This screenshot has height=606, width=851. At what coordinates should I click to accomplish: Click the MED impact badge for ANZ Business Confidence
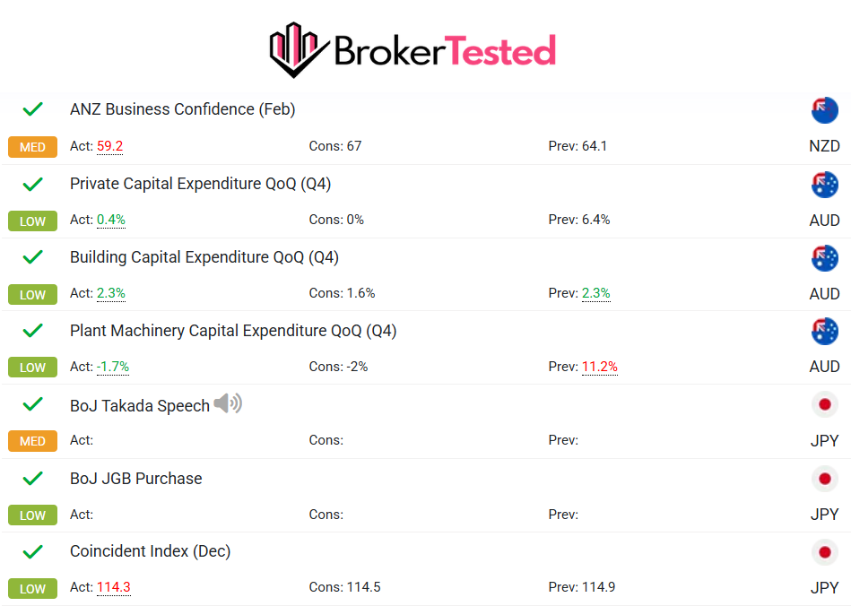pyautogui.click(x=32, y=146)
